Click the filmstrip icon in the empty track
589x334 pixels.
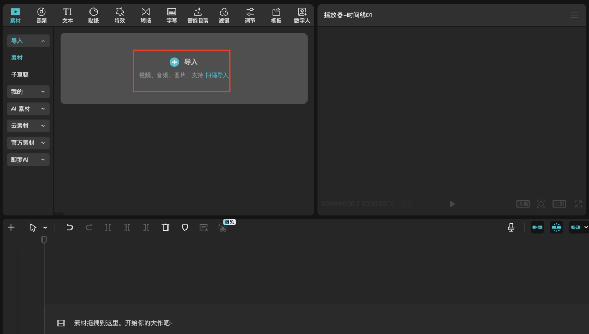(61, 323)
